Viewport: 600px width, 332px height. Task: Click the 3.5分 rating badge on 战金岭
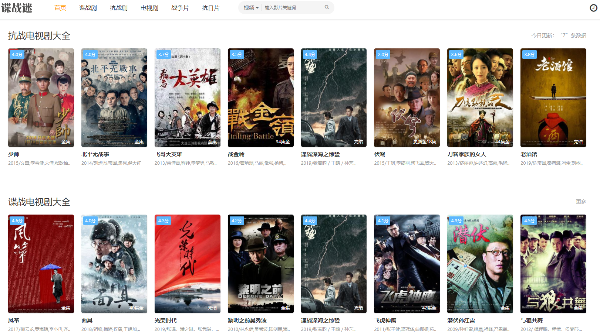click(x=237, y=54)
